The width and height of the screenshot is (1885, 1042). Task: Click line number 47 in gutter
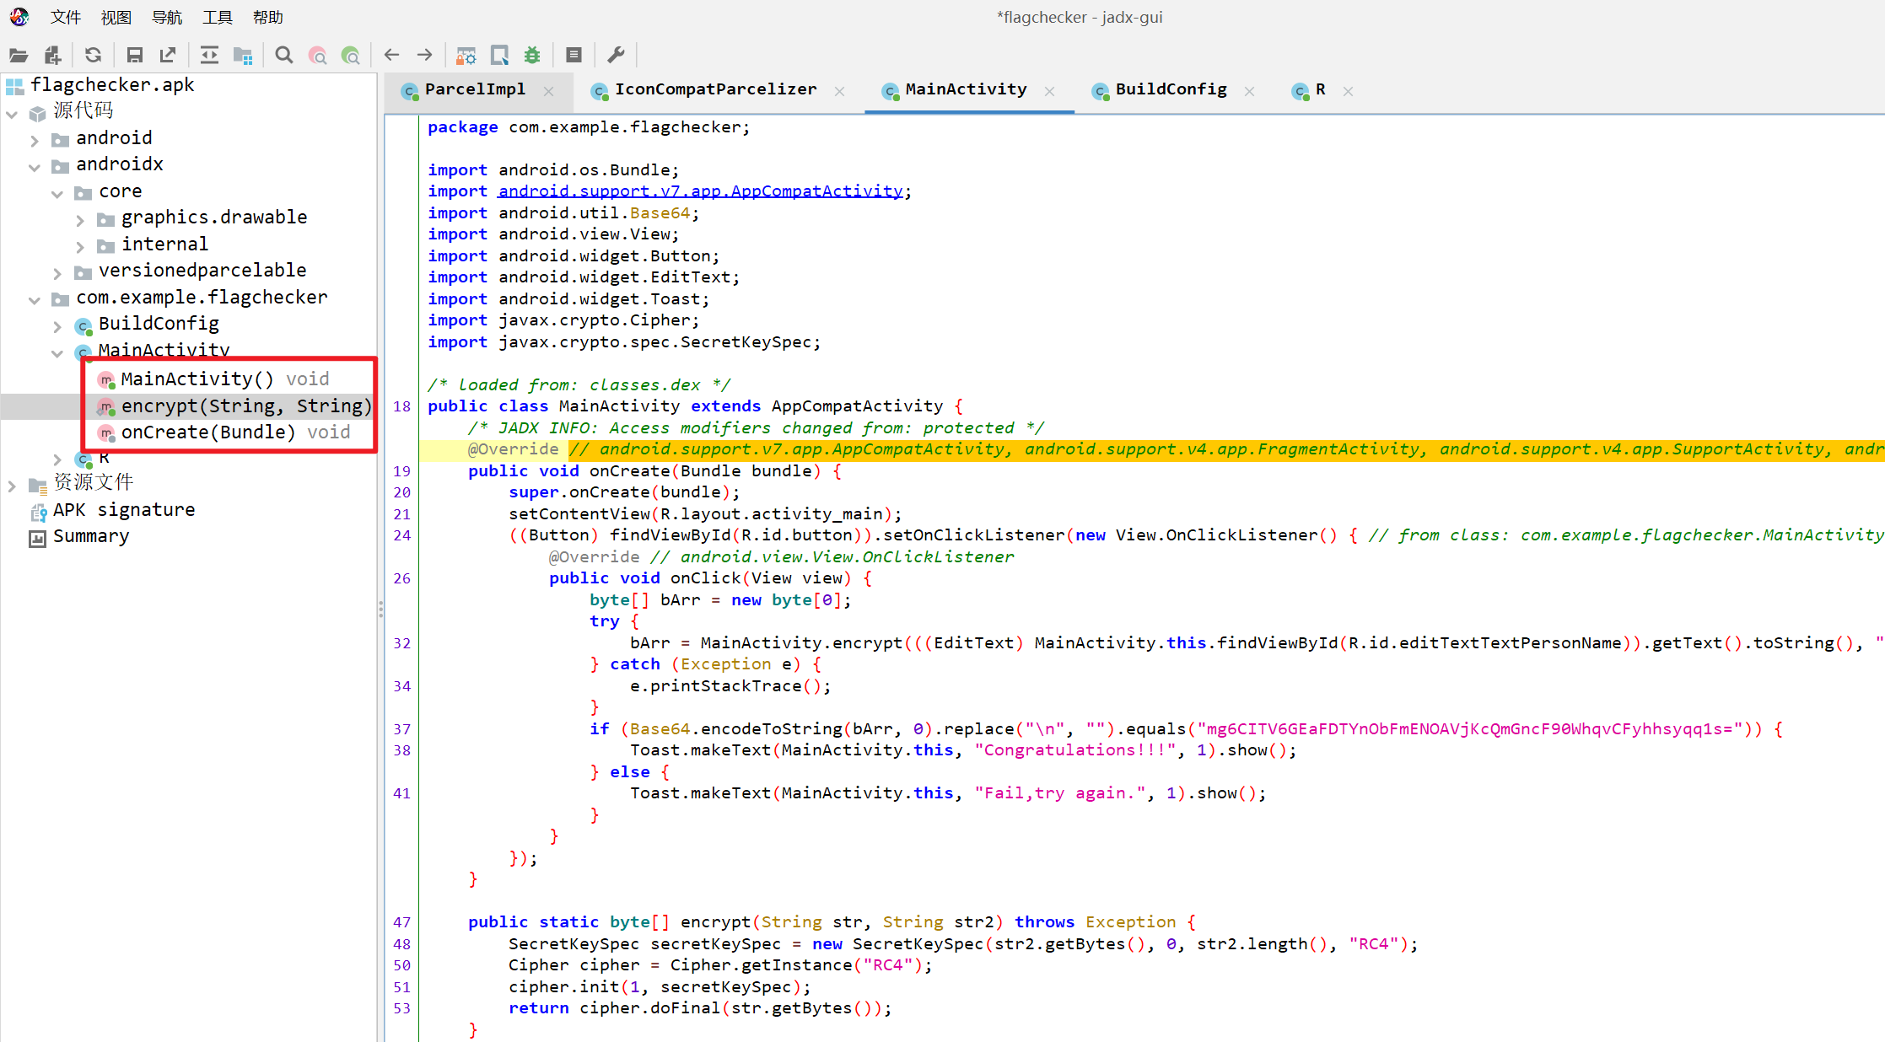(x=402, y=922)
